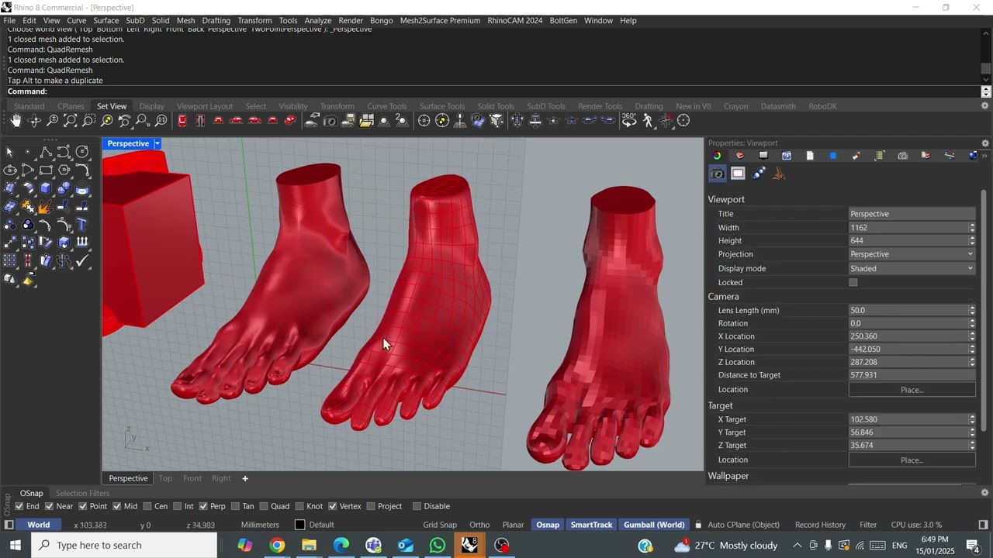This screenshot has height=558, width=993.
Task: Click the Default layer color swatch
Action: click(x=300, y=525)
